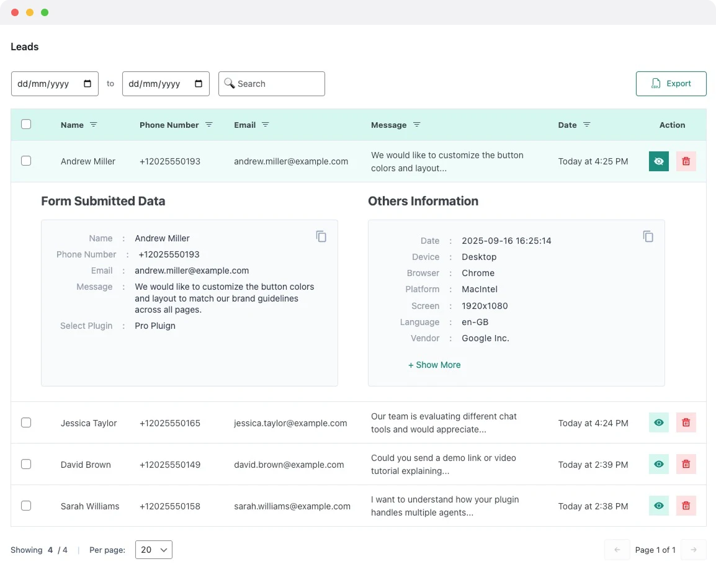716x572 pixels.
Task: Check the Jessica Taylor row checkbox
Action: [x=26, y=422]
